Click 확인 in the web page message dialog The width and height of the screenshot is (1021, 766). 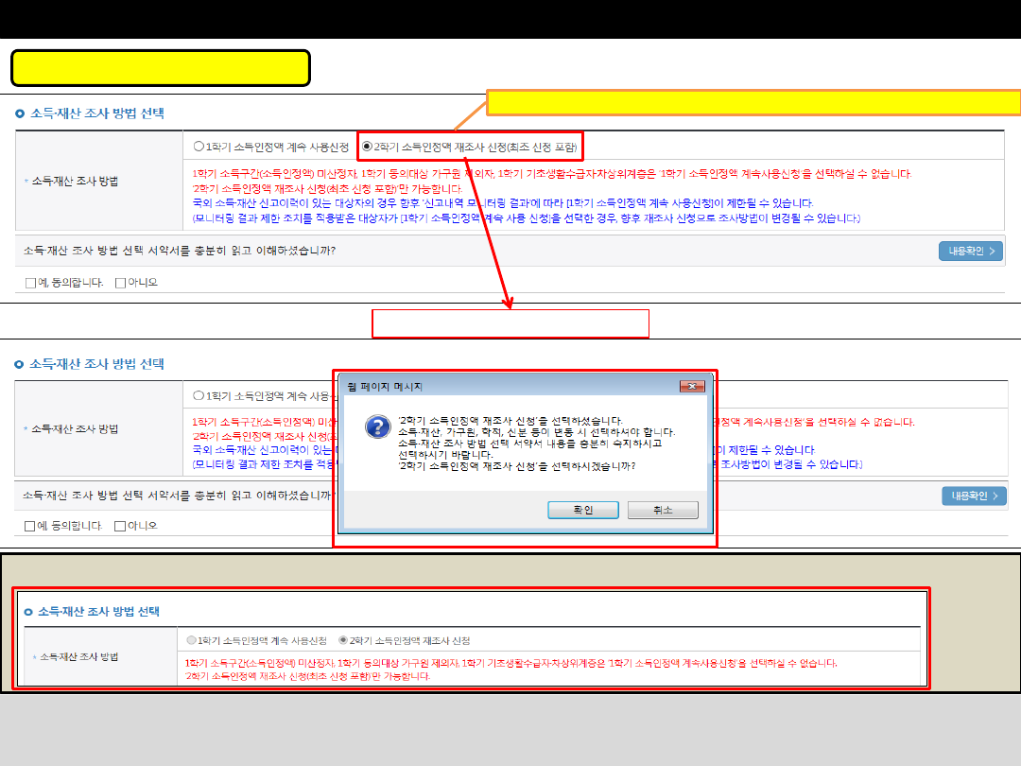[582, 510]
